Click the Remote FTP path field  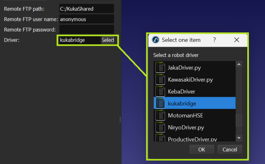[86, 9]
